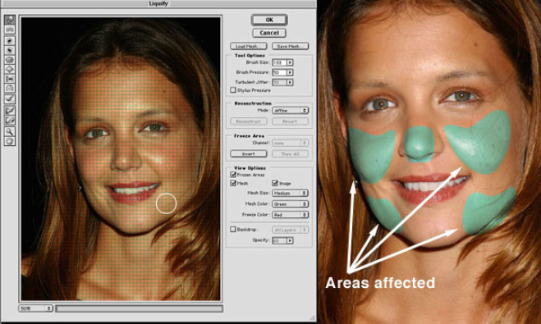The width and height of the screenshot is (541, 324).
Task: Uncheck the Mesh view option
Action: [233, 183]
